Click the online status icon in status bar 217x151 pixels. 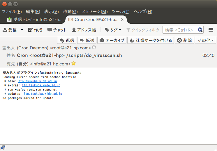point(3,148)
